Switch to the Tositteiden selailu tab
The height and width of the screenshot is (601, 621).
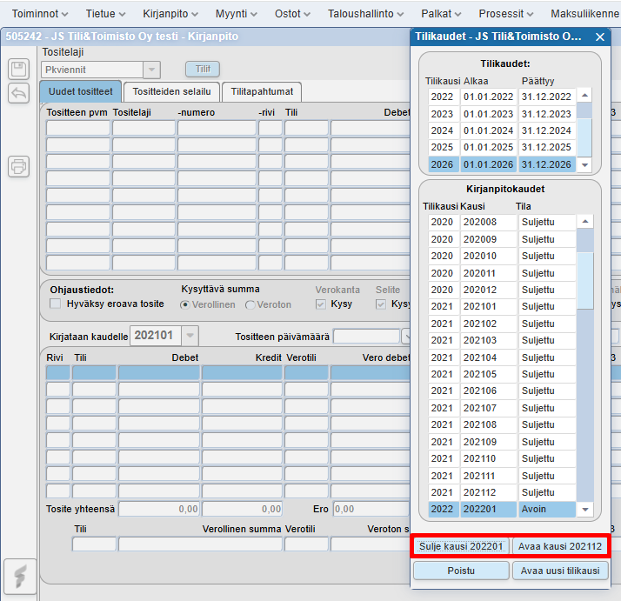coord(170,91)
